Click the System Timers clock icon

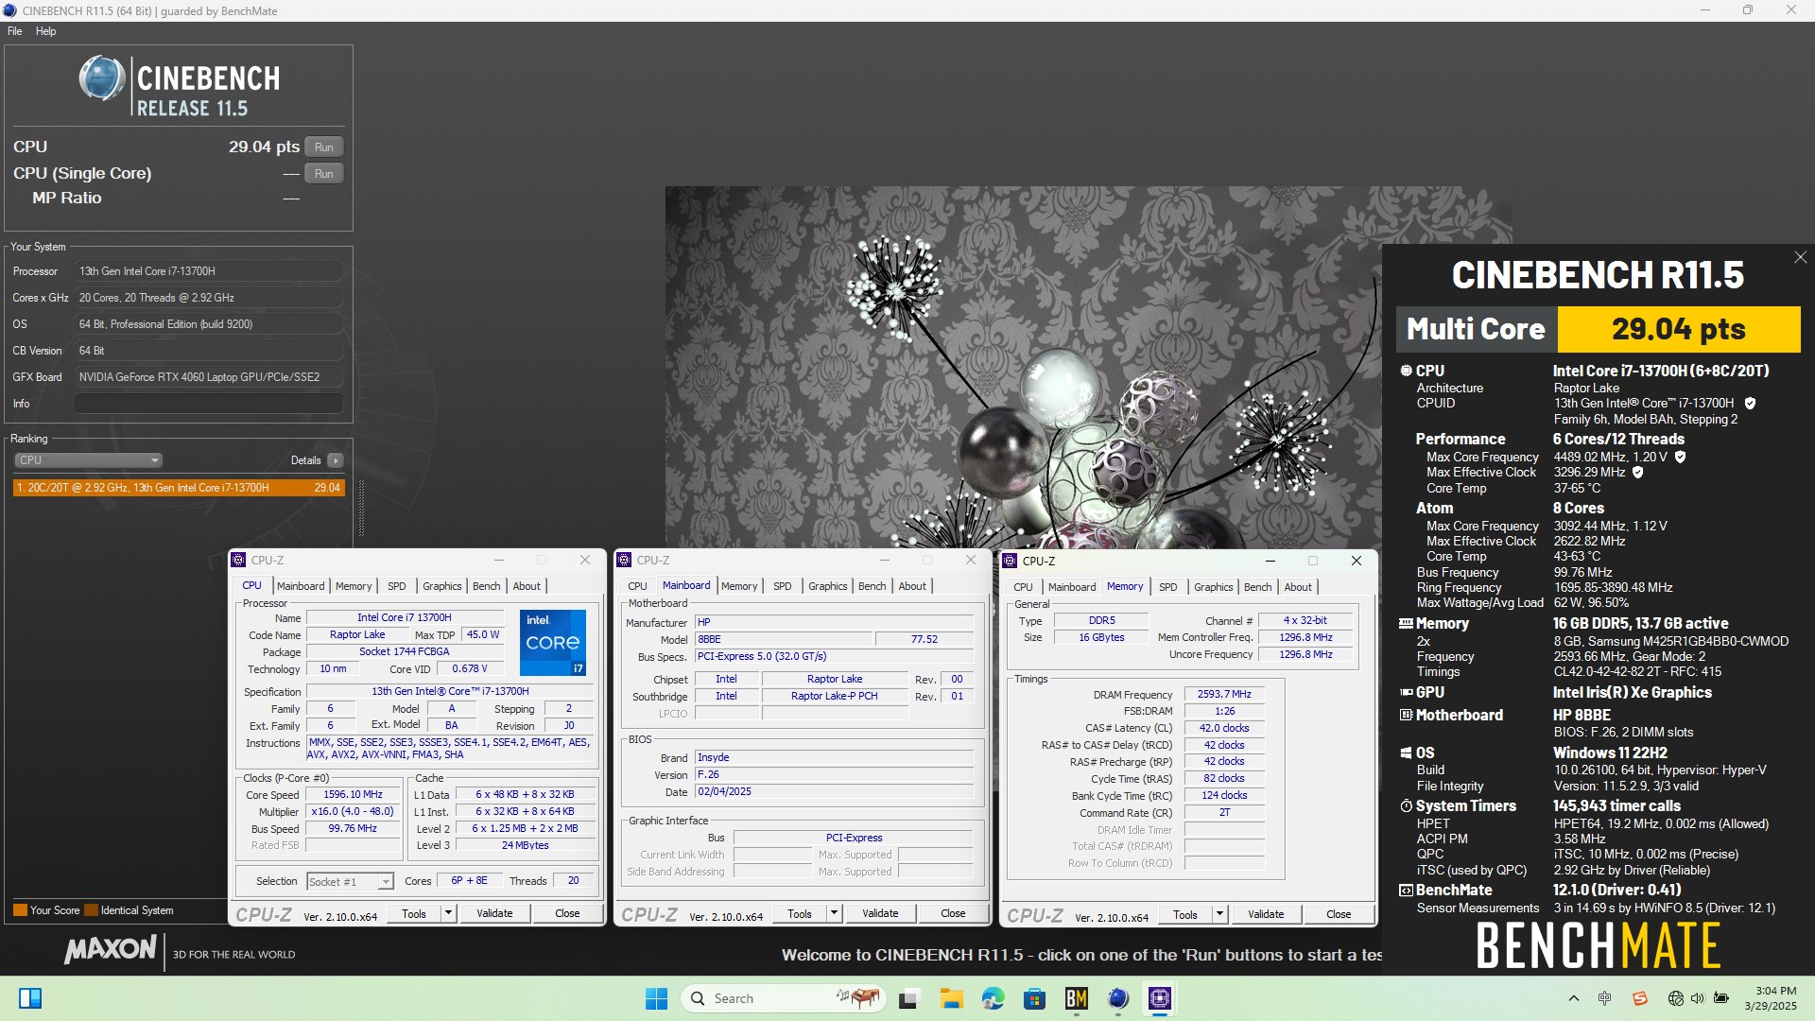click(1406, 806)
